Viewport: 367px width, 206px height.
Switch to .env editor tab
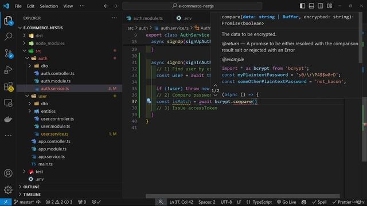point(184,18)
